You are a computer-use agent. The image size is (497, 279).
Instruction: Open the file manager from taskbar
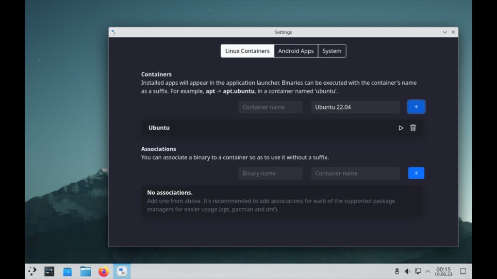(85, 271)
